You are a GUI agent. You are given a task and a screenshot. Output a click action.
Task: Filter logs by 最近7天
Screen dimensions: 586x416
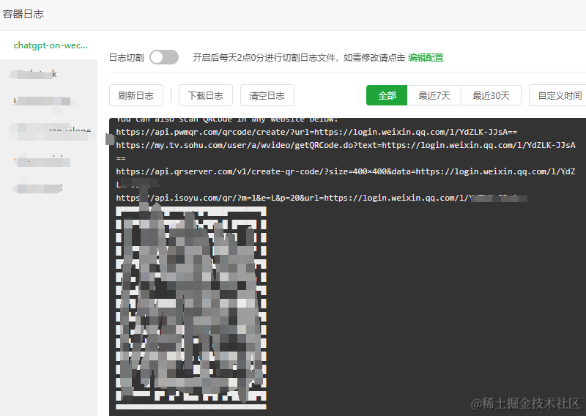434,95
